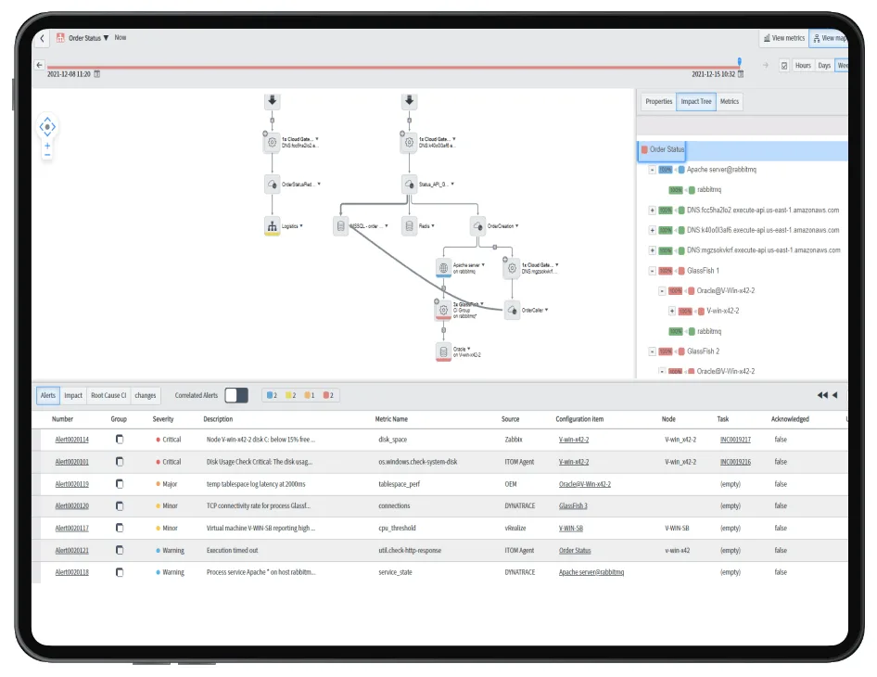The height and width of the screenshot is (677, 877).
Task: Switch to the Root Cause CI tab
Action: (x=109, y=395)
